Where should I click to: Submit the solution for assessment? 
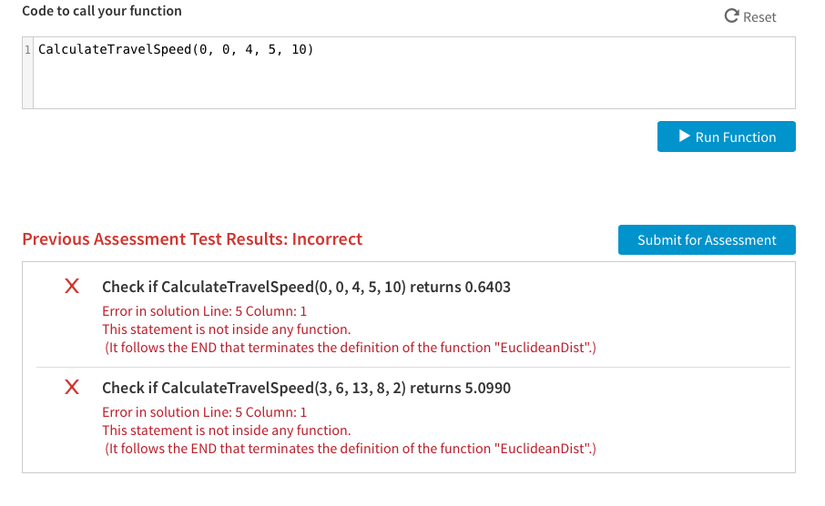pyautogui.click(x=707, y=240)
